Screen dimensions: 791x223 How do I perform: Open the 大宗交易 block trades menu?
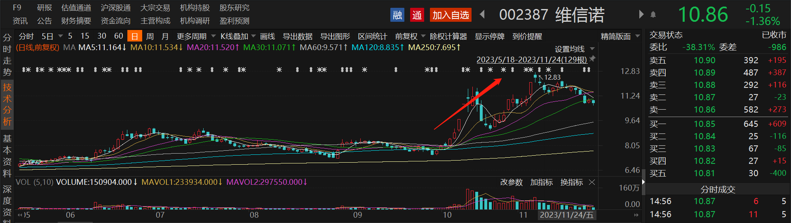[x=155, y=7]
